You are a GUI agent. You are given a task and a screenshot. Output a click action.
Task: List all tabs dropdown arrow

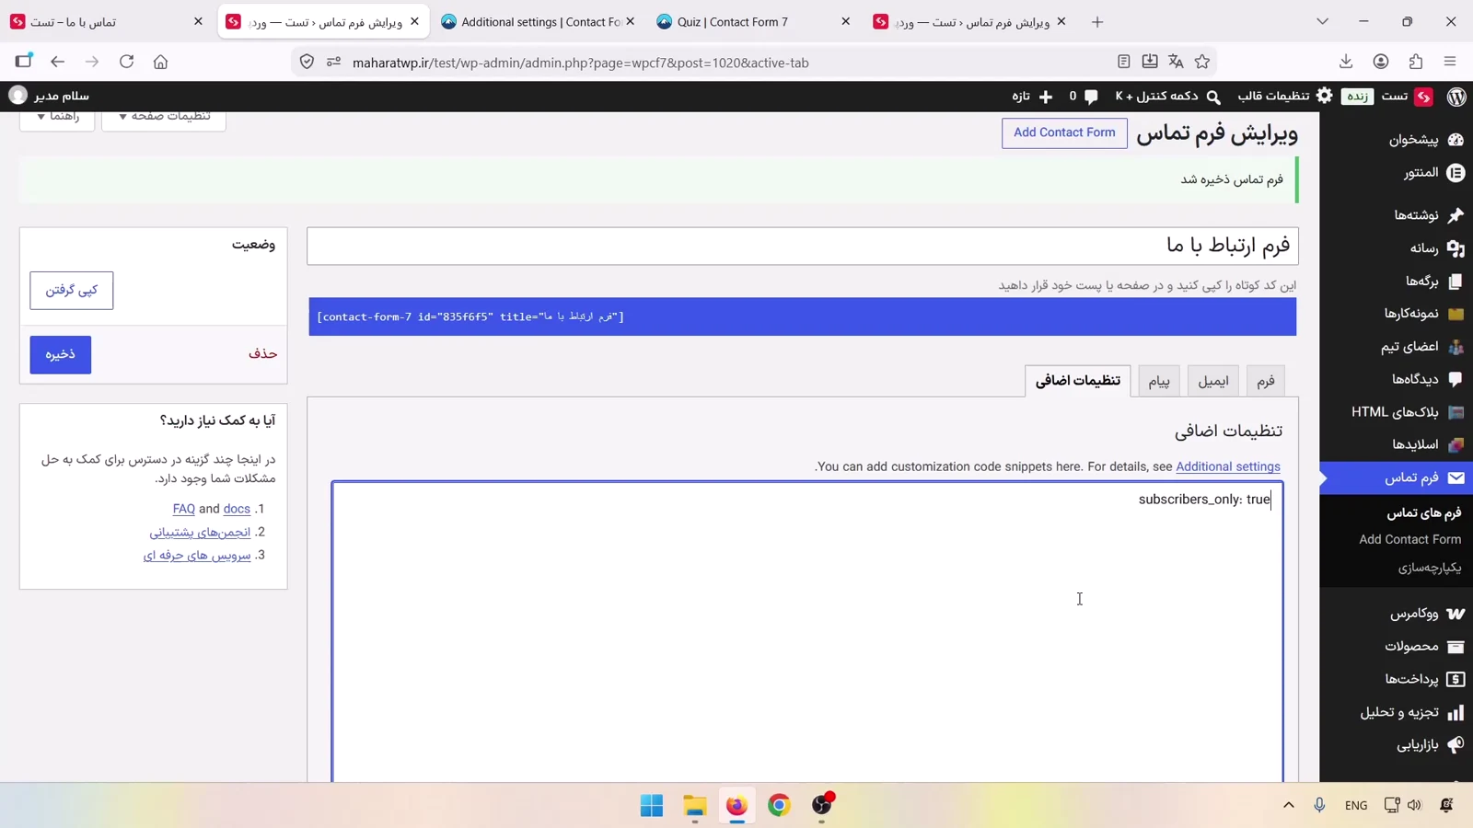click(x=1322, y=21)
